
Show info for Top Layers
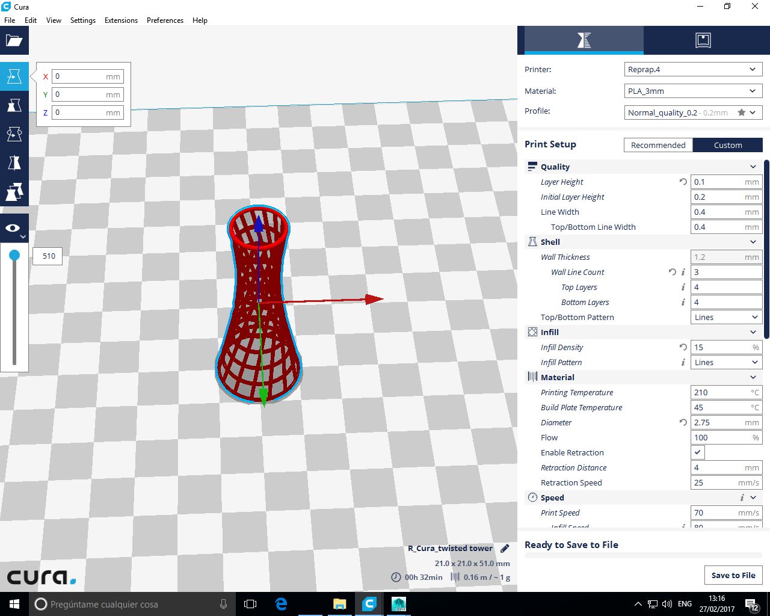click(x=683, y=287)
